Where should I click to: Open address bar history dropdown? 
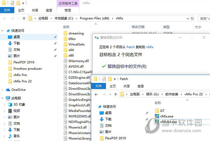point(188,18)
